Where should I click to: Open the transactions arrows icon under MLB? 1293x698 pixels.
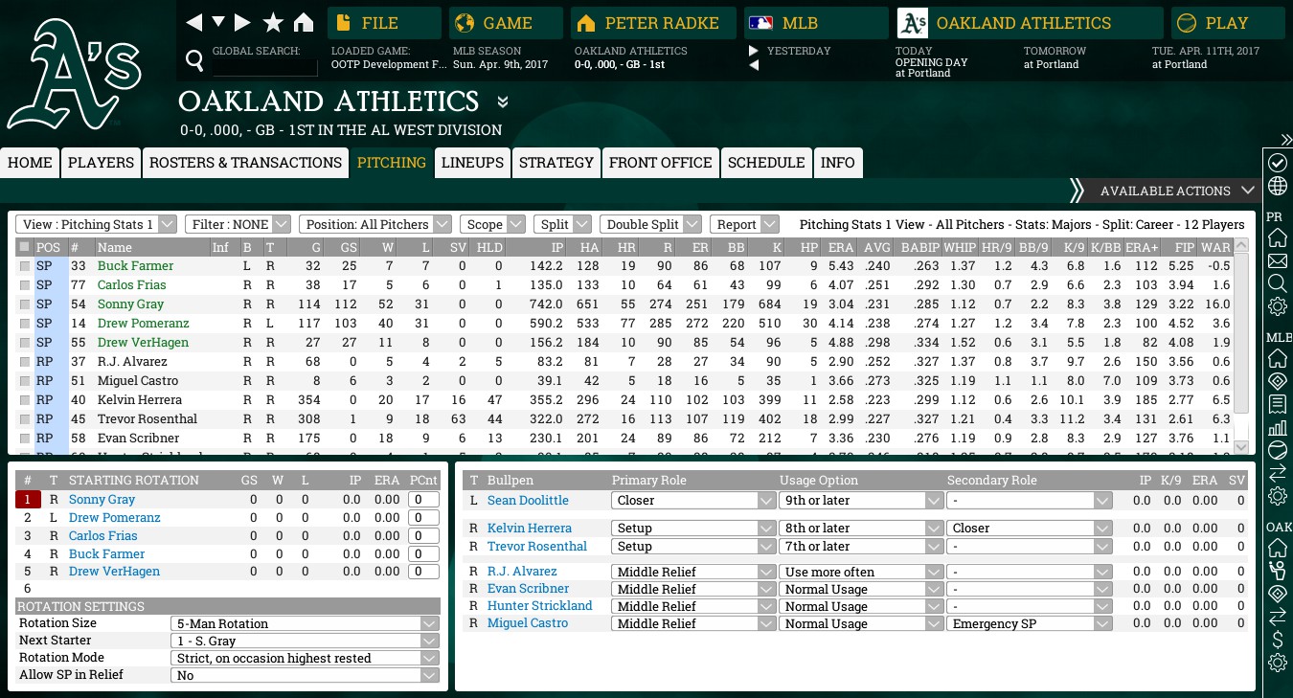(x=1277, y=473)
